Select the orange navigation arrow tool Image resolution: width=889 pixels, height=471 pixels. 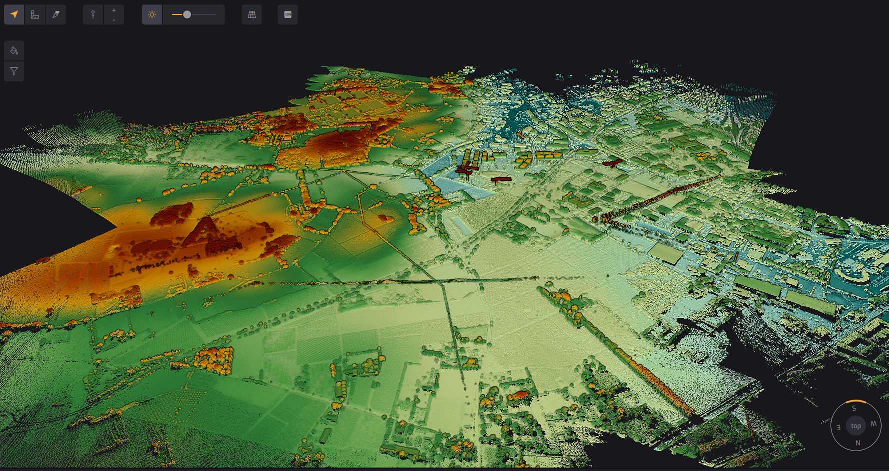pos(14,14)
